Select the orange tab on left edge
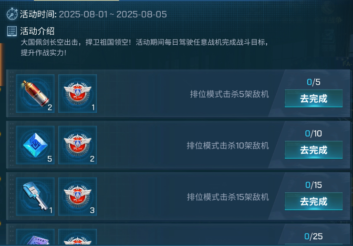Viewport: 353px width, 246px height. [x=2, y=65]
